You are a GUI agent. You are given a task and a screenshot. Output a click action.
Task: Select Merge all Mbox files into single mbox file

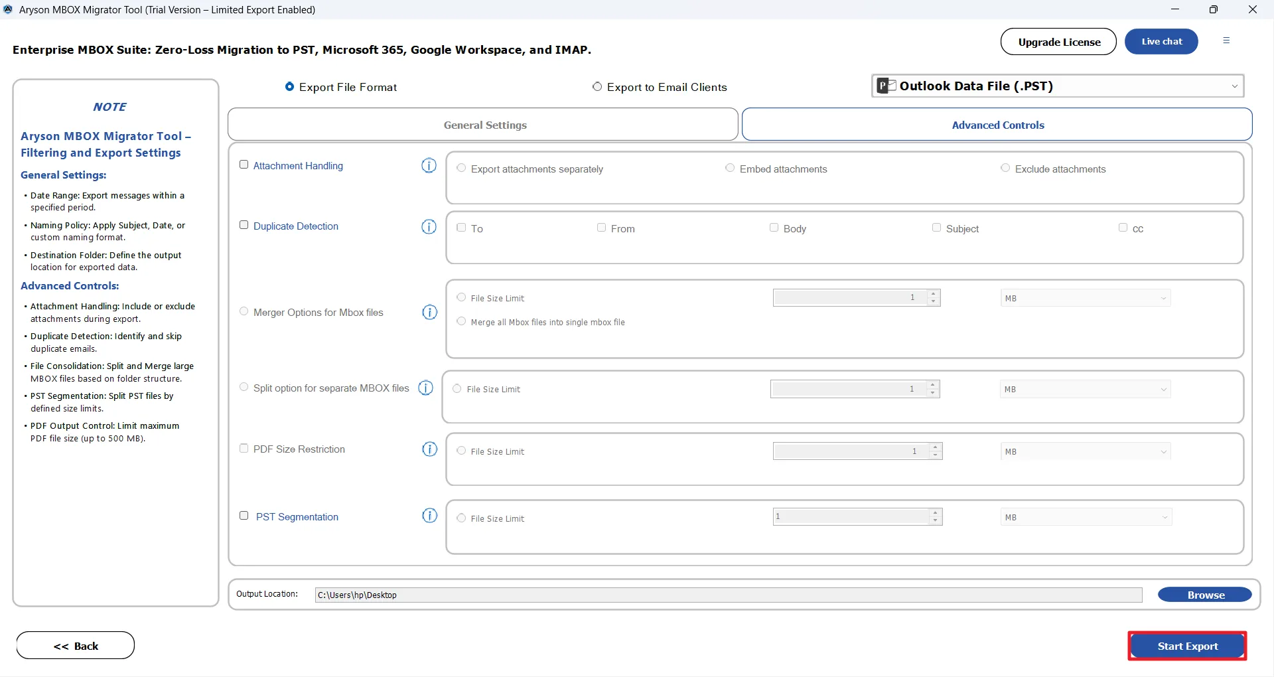coord(461,321)
